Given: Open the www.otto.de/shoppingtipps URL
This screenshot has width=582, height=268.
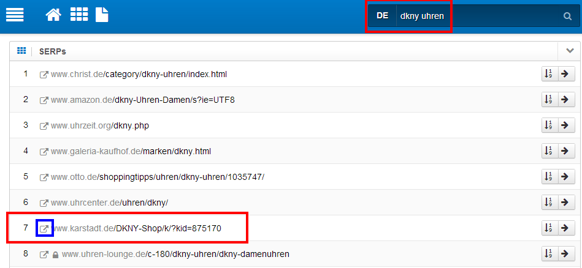Looking at the screenshot, I should point(158,177).
